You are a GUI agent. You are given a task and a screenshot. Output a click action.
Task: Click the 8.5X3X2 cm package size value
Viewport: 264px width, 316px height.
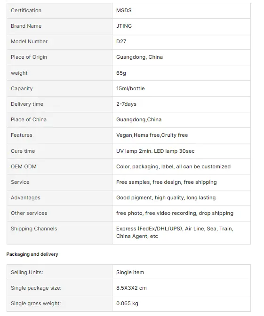tap(131, 288)
